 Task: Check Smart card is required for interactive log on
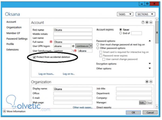click(x=101, y=52)
